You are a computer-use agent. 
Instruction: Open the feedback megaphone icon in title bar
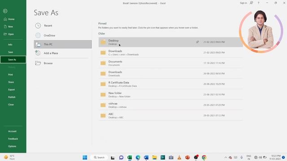coord(252,3)
